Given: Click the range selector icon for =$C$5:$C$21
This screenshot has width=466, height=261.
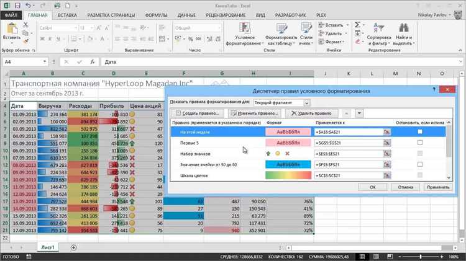Looking at the screenshot, I should point(386,175).
